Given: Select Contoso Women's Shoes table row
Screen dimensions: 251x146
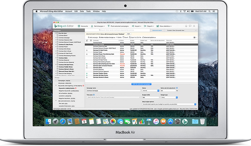Looking at the screenshot, I should pos(142,77).
